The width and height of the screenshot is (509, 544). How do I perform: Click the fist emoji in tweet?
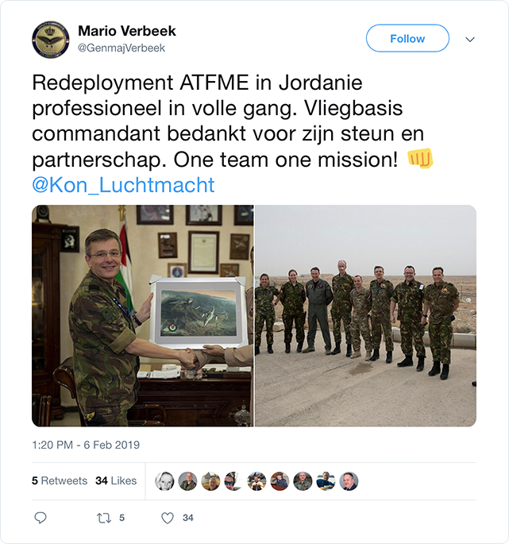420,159
